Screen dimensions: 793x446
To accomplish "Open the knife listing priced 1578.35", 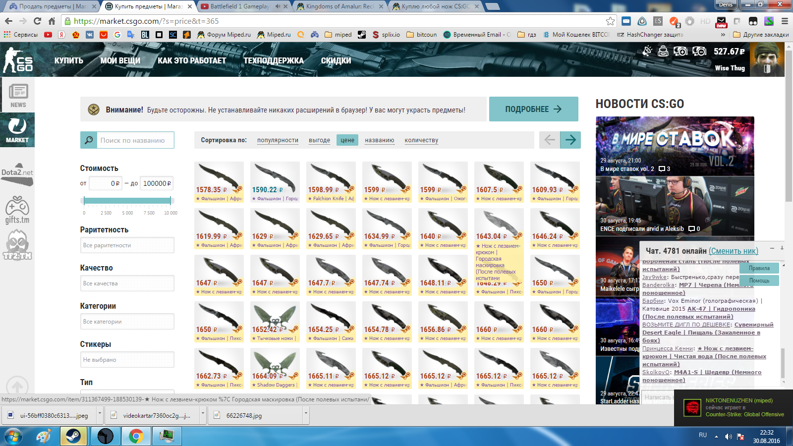I will point(219,182).
